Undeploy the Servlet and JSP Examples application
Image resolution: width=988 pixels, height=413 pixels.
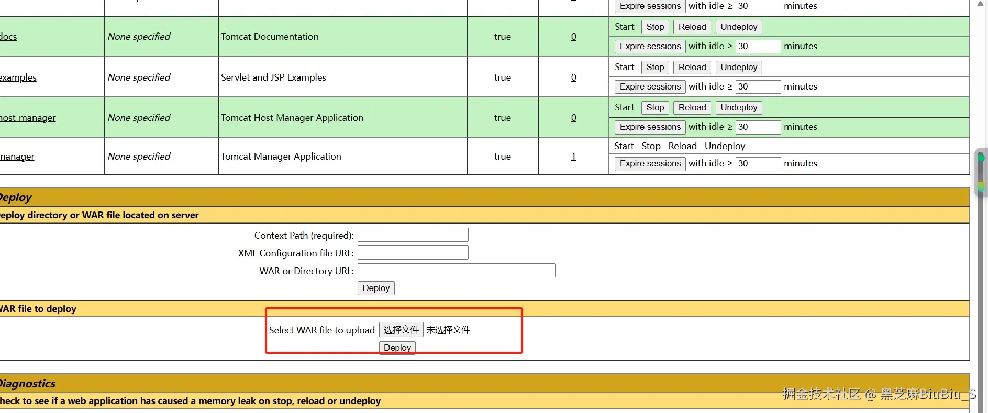(739, 68)
